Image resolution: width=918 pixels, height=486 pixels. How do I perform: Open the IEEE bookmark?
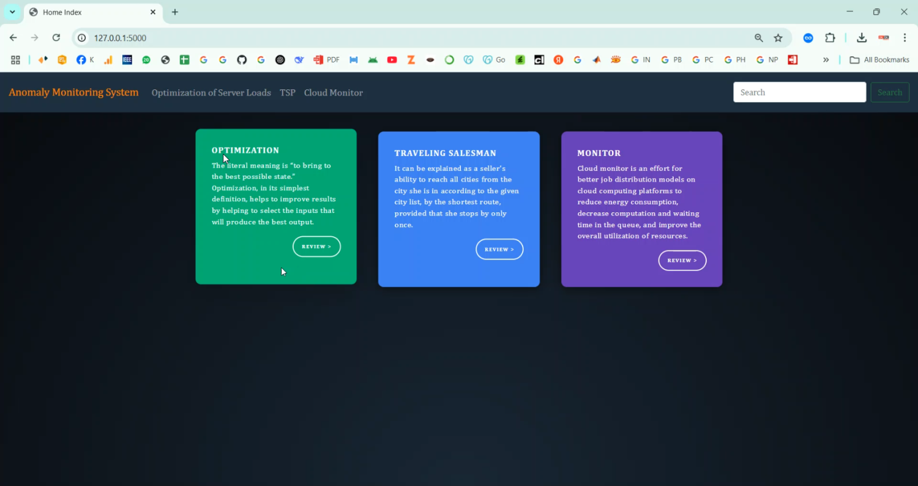pyautogui.click(x=127, y=60)
